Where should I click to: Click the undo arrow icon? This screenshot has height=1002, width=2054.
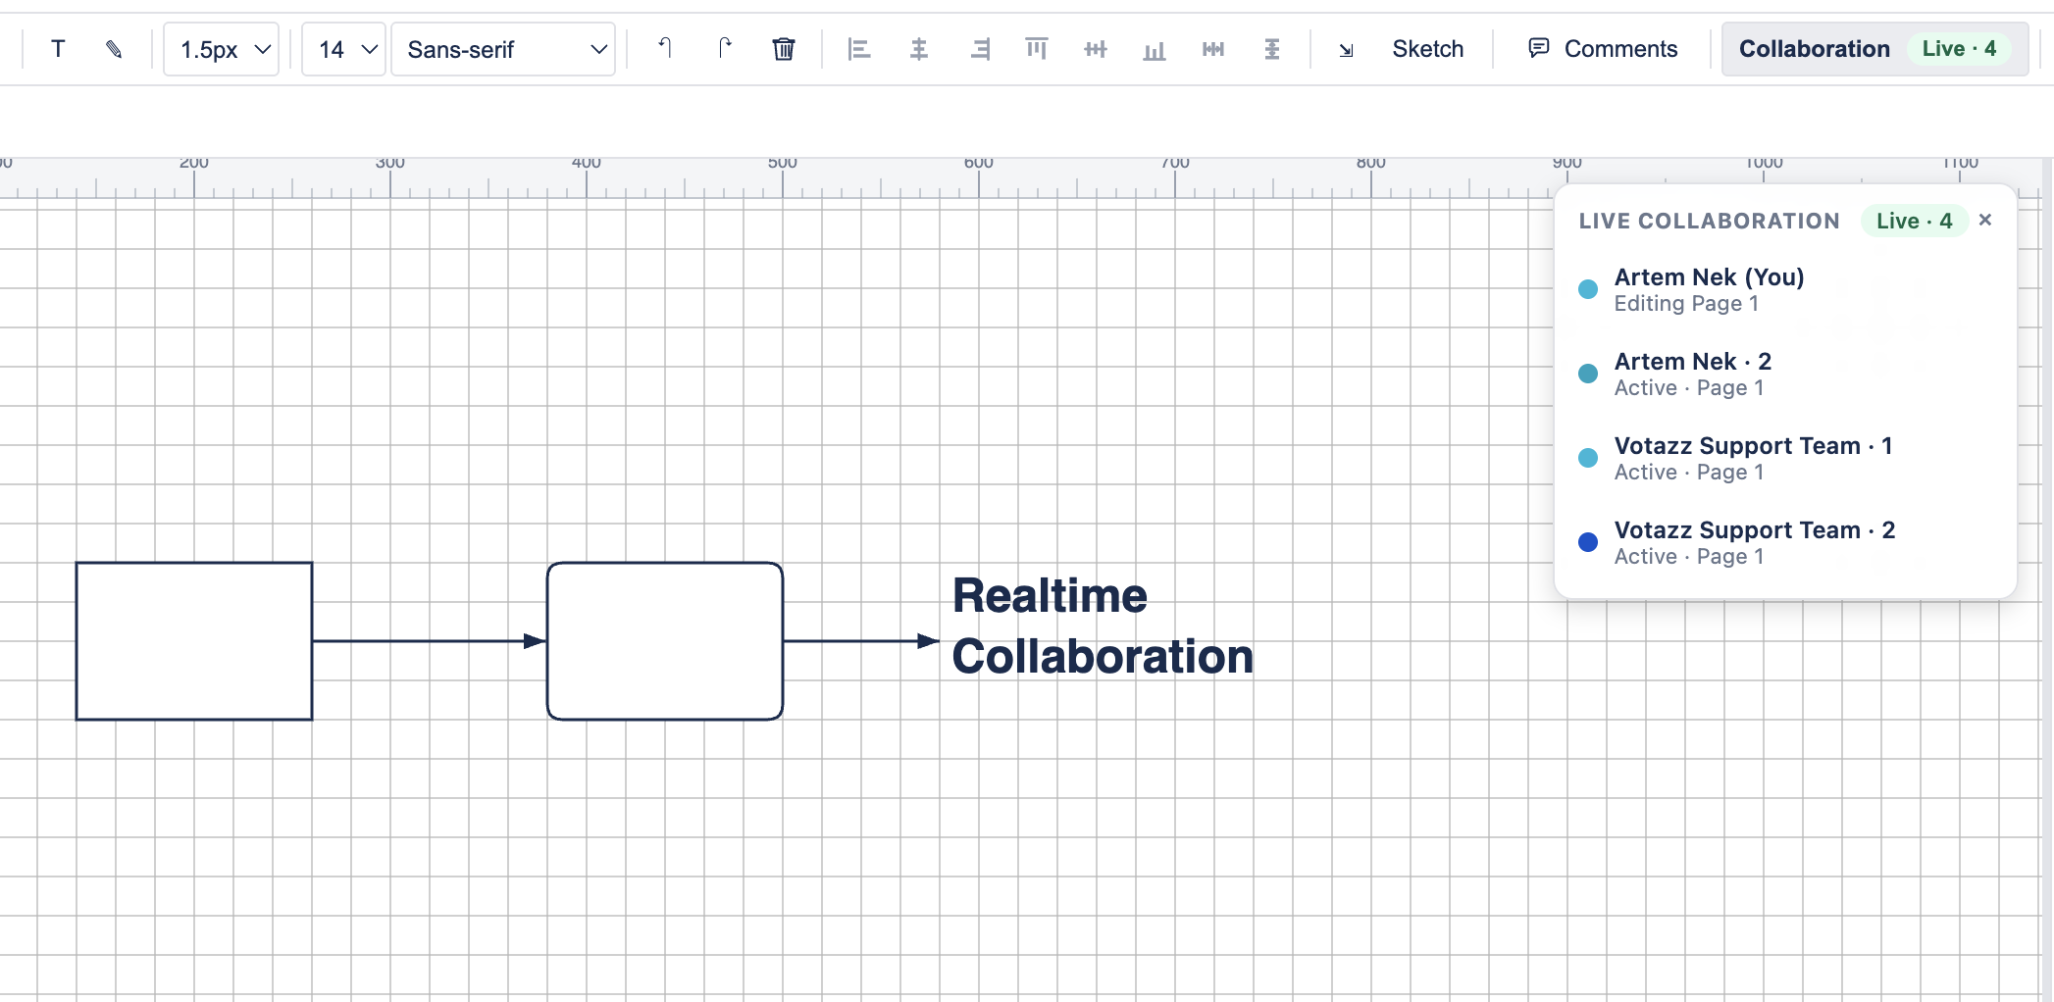click(665, 49)
